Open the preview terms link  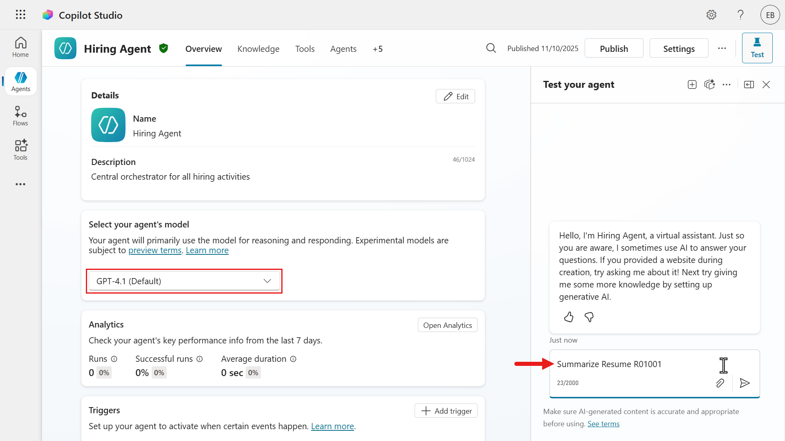pos(155,250)
